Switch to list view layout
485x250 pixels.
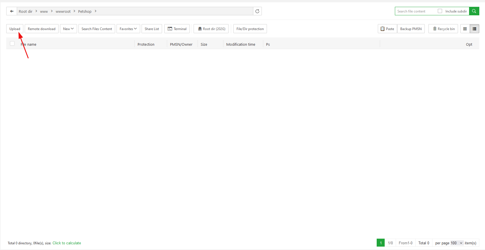tap(474, 29)
